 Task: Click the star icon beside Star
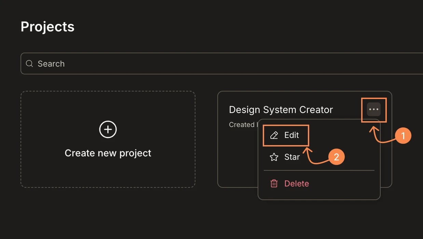[x=274, y=157]
